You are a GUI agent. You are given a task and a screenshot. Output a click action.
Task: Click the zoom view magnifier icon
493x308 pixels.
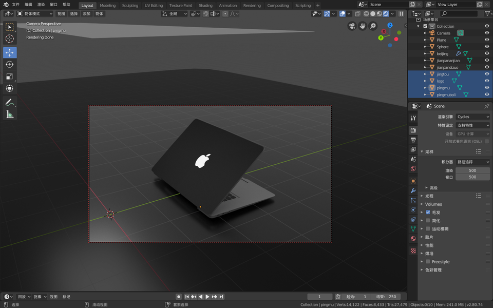tap(373, 26)
